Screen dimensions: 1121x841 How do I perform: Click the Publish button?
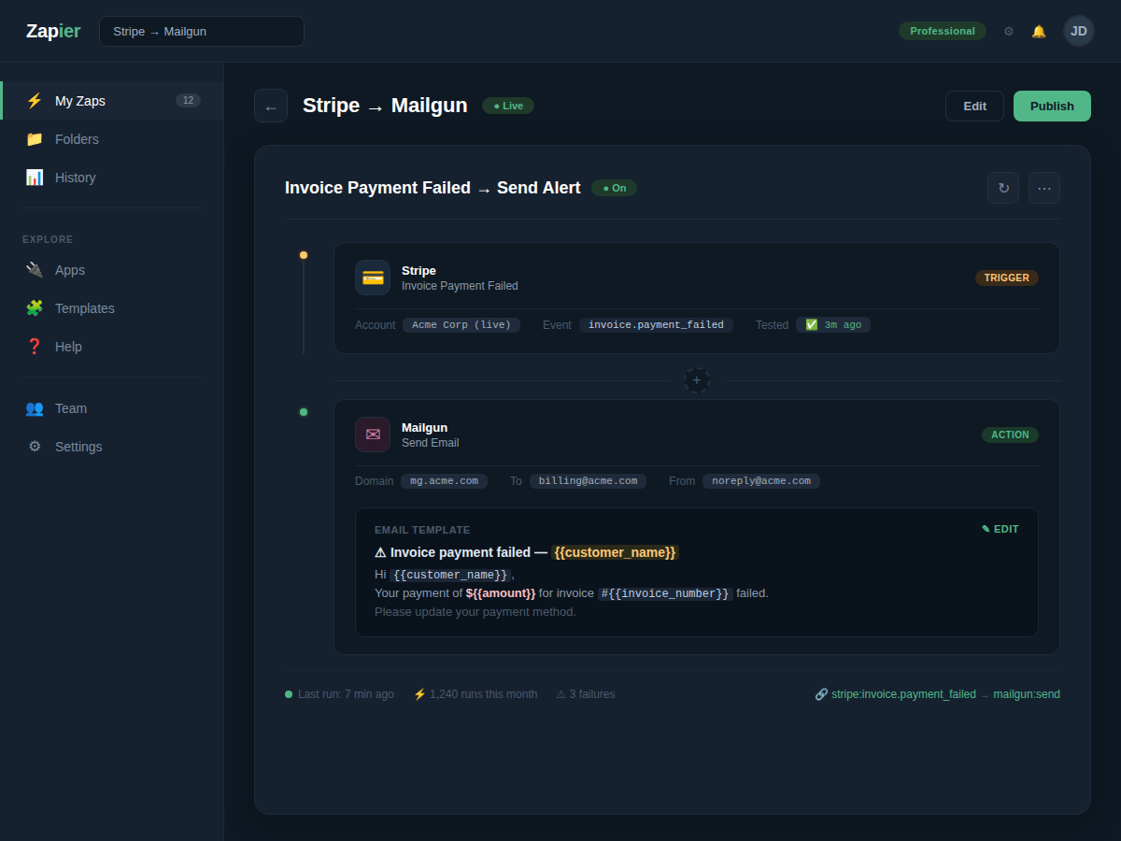coord(1052,106)
